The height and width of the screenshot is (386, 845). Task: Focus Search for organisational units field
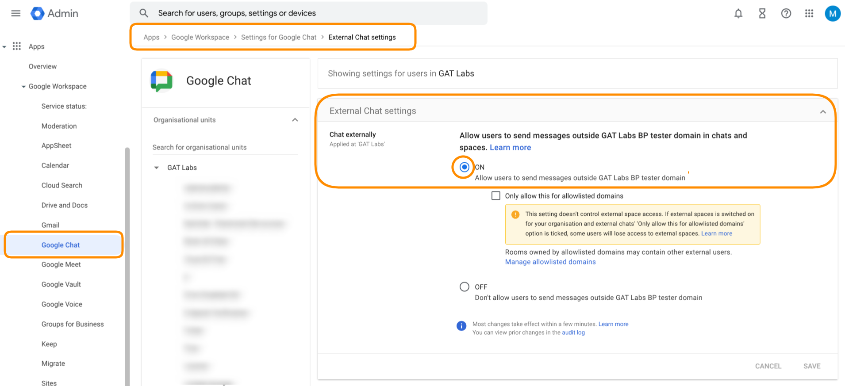pos(225,147)
